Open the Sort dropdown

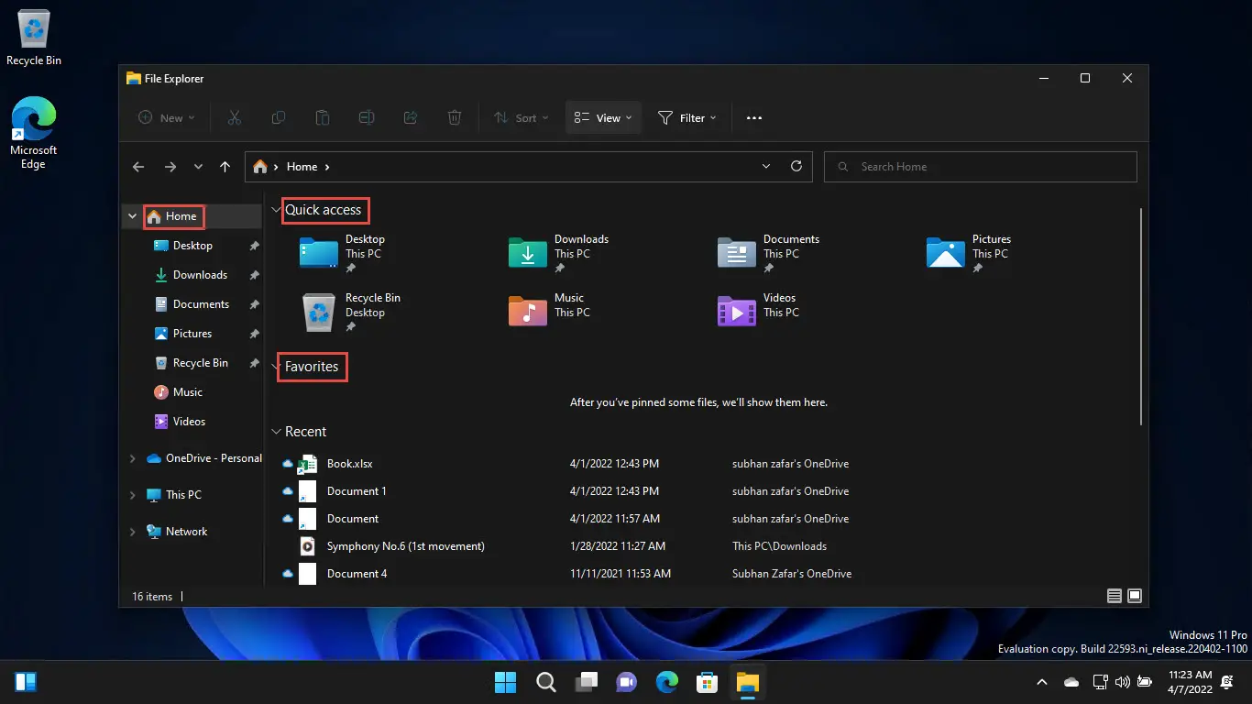[522, 117]
